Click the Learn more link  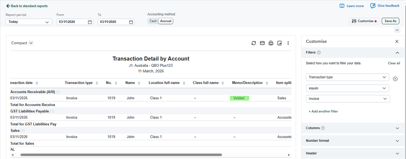click(x=355, y=6)
